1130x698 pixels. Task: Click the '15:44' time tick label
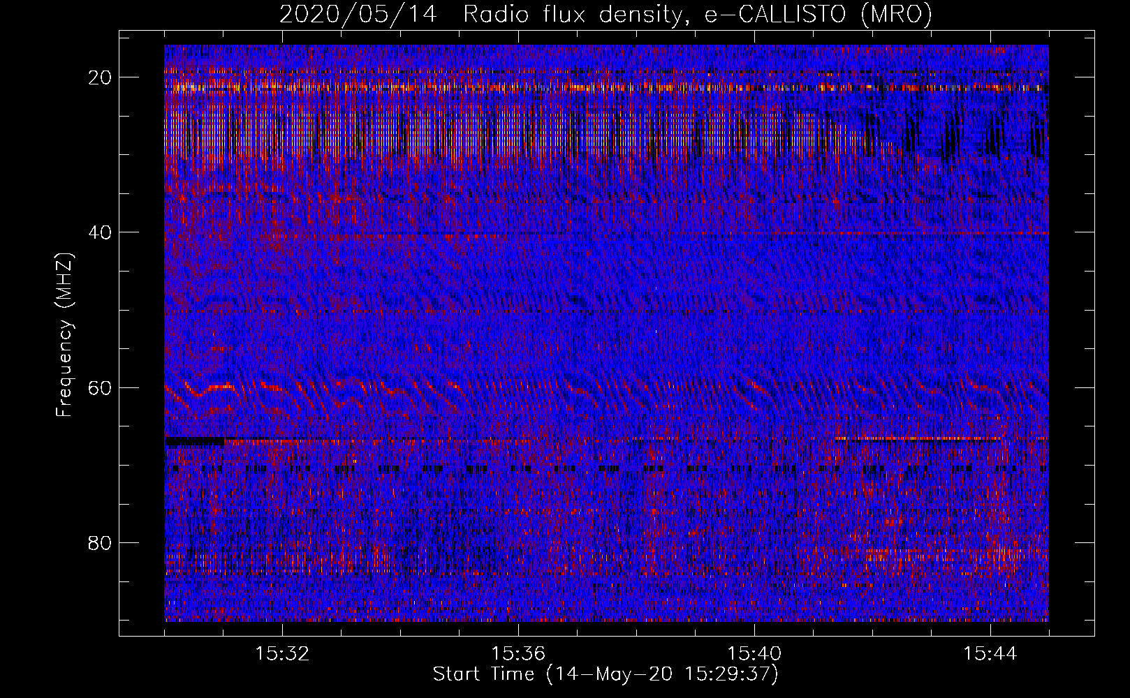tap(990, 654)
